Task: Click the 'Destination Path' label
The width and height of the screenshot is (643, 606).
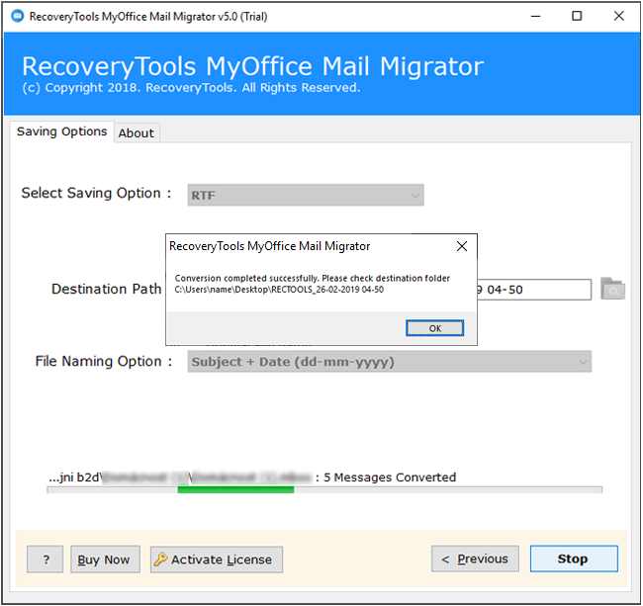Action: tap(106, 289)
